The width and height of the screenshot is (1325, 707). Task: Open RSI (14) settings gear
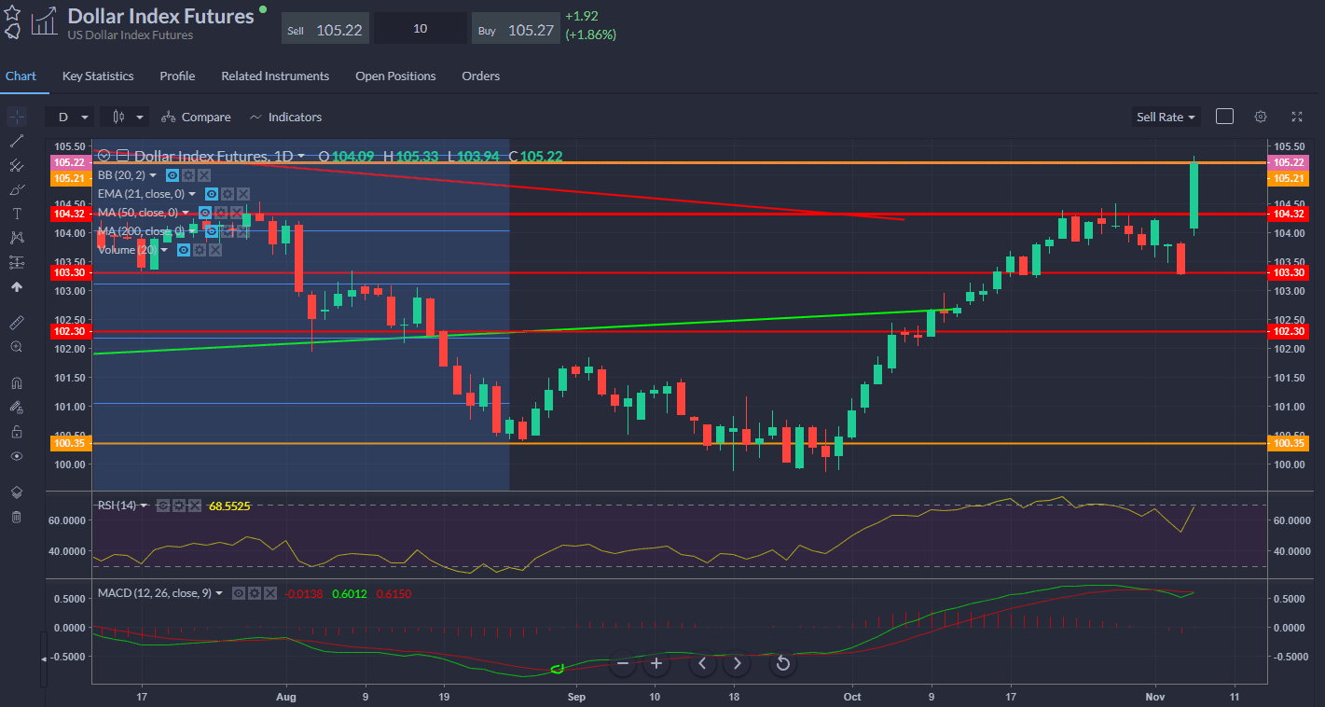pyautogui.click(x=179, y=506)
